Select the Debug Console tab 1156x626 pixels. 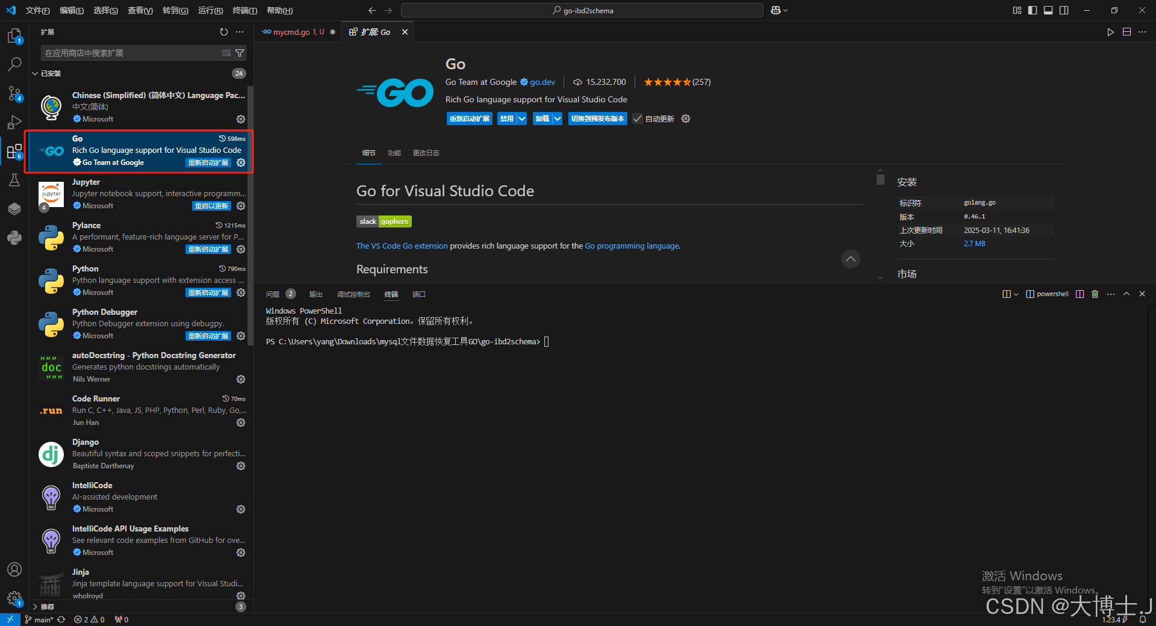(353, 294)
